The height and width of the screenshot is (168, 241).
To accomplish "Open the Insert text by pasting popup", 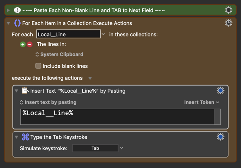I will pos(48,102).
